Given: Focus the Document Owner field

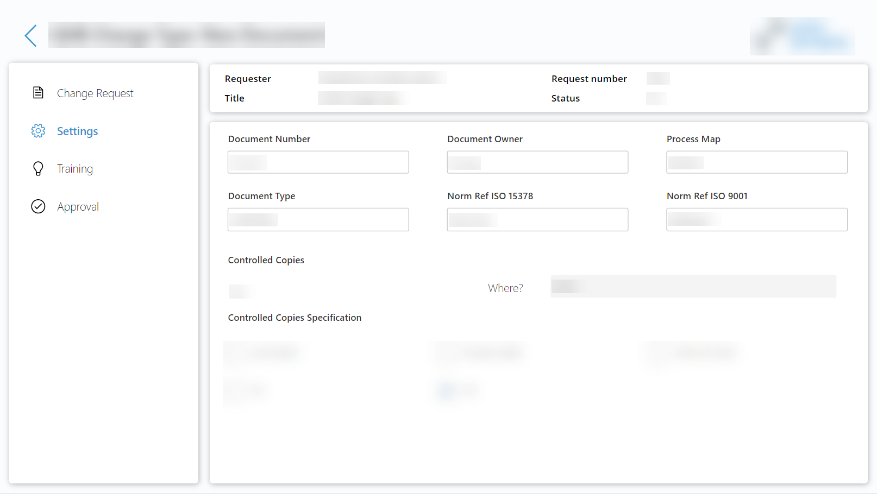Looking at the screenshot, I should click(x=537, y=162).
